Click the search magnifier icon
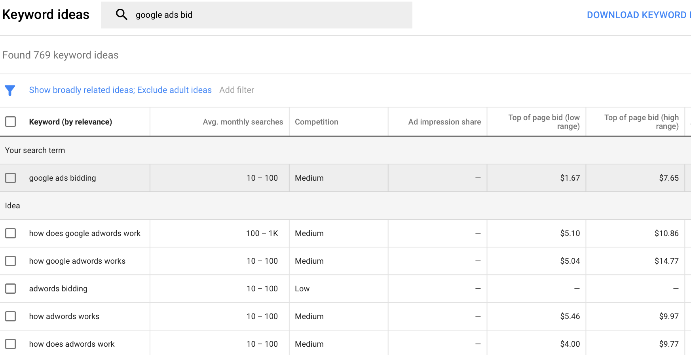The image size is (691, 355). point(121,15)
